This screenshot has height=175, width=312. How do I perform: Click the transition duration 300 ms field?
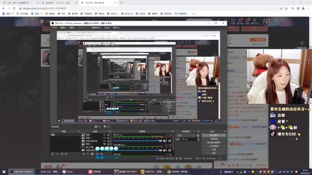click(188, 140)
